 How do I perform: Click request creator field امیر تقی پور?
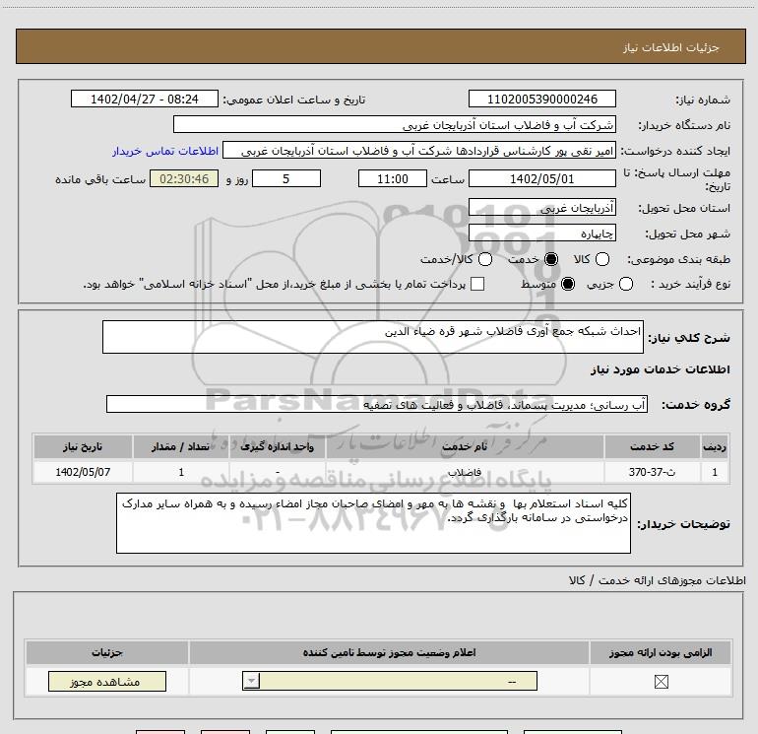pyautogui.click(x=419, y=151)
